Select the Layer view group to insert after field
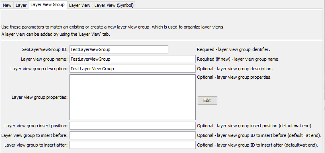The image size is (325, 153). point(133,145)
